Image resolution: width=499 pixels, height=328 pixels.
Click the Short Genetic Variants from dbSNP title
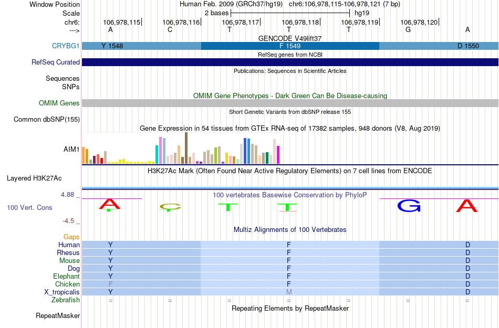pos(290,112)
